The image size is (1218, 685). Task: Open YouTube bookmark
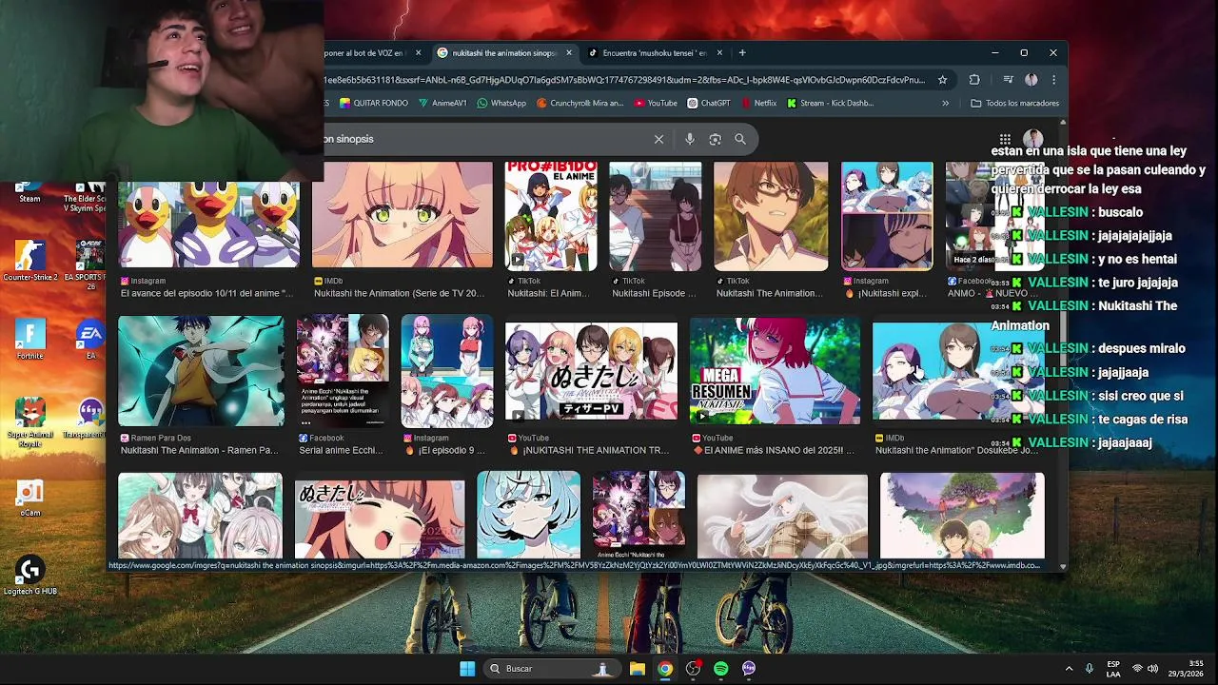click(656, 103)
